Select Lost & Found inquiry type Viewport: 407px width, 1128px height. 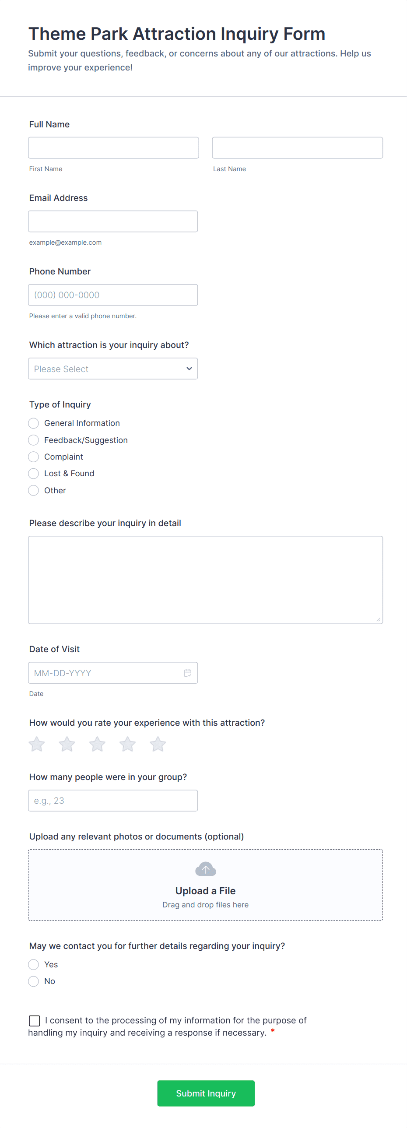coord(34,473)
